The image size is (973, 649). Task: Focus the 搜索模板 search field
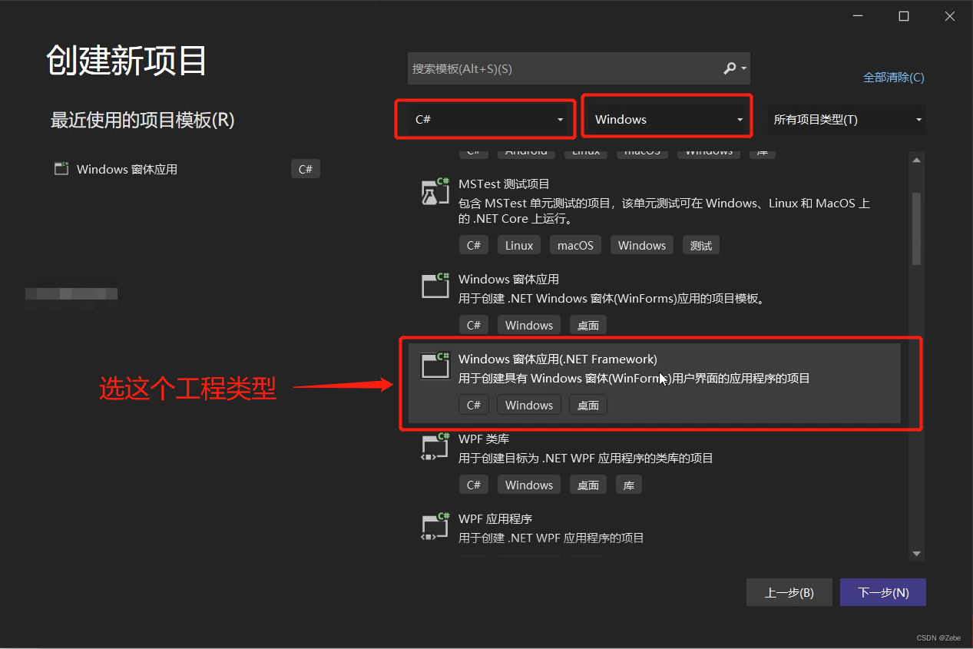[x=564, y=68]
